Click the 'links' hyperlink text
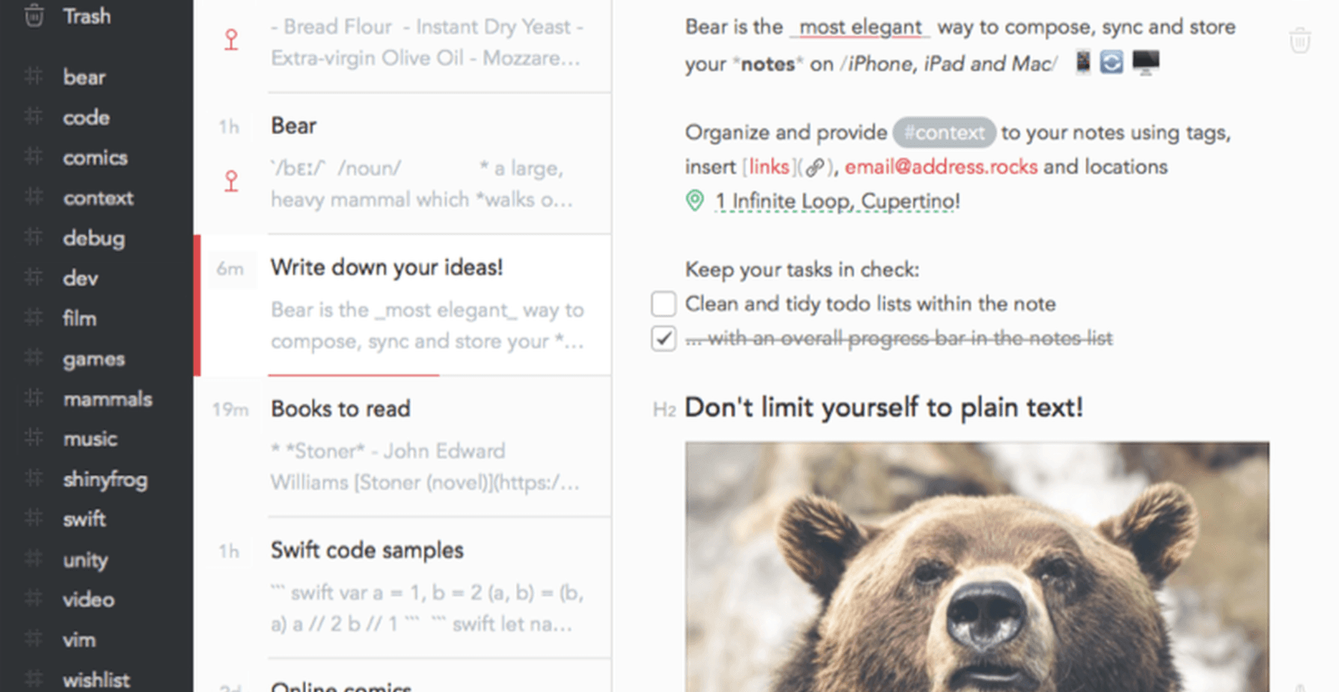Viewport: 1339px width, 692px height. coord(769,167)
